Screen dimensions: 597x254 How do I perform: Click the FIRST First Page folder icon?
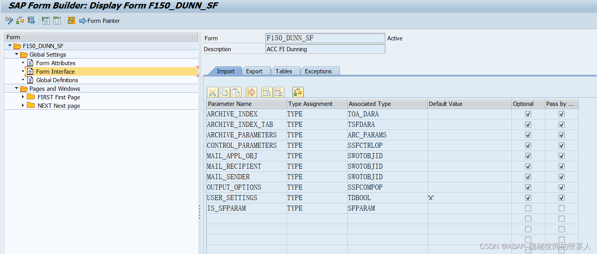(31, 97)
